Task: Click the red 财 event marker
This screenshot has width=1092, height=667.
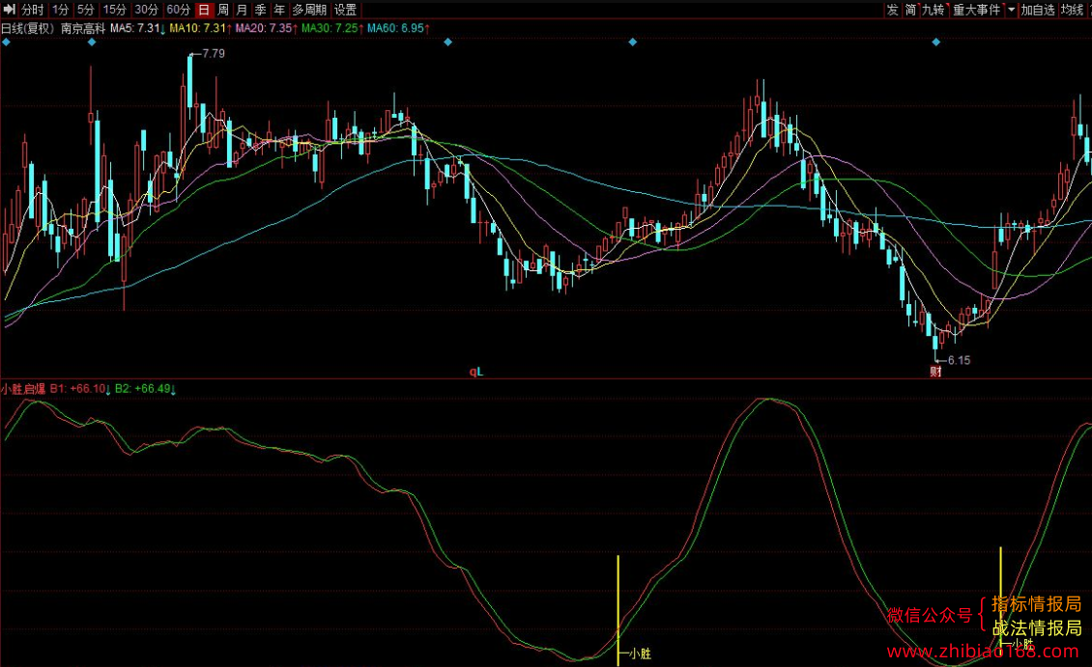Action: point(936,372)
